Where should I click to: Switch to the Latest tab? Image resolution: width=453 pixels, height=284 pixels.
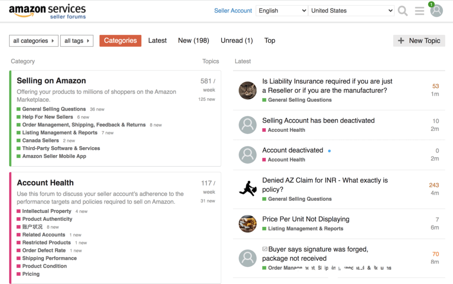(x=157, y=41)
